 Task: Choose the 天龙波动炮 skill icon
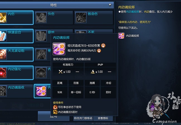3,54
